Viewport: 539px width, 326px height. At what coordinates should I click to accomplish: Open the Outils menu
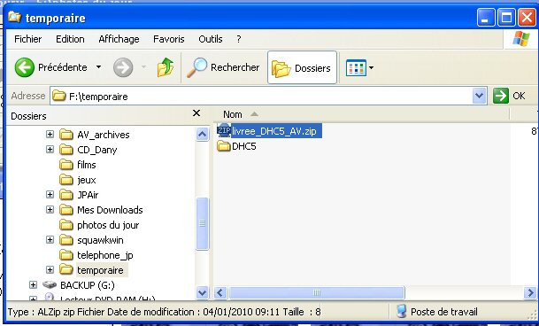click(x=211, y=39)
